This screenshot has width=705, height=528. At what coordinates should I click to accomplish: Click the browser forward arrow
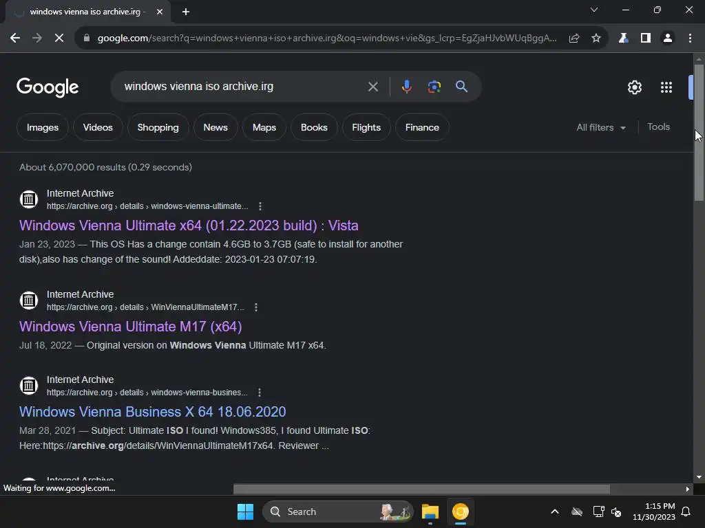pyautogui.click(x=37, y=38)
